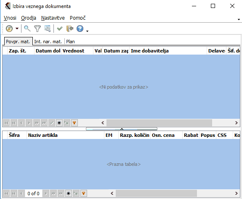Click the exit door toolbar icon
This screenshot has height=199, width=242.
tap(69, 29)
